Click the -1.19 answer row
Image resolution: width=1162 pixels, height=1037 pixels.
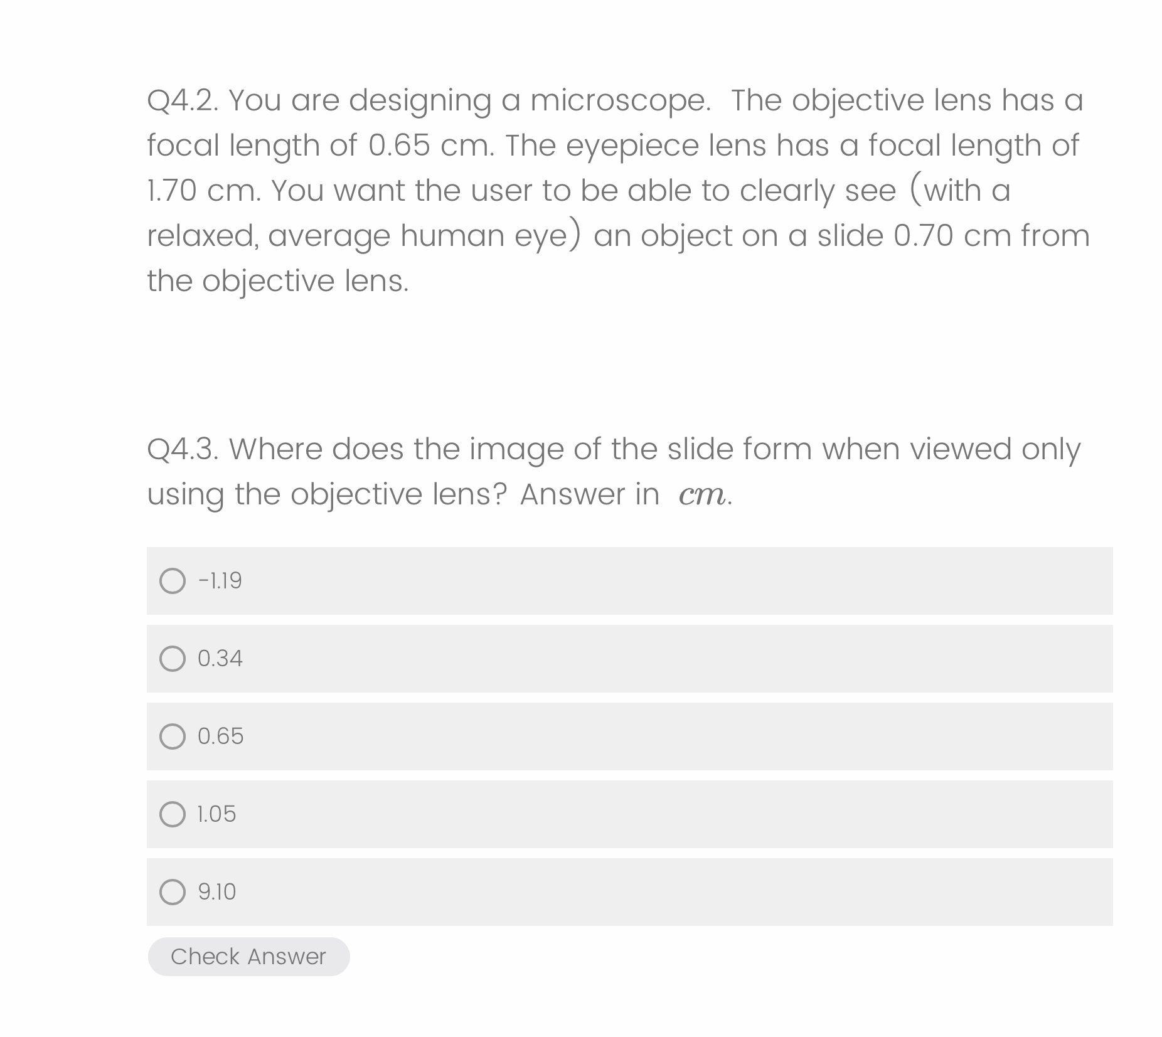[x=565, y=581]
